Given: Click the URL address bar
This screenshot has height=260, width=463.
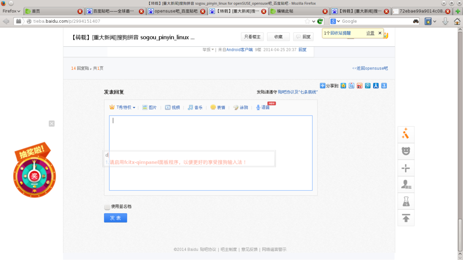Looking at the screenshot, I should tap(168, 21).
